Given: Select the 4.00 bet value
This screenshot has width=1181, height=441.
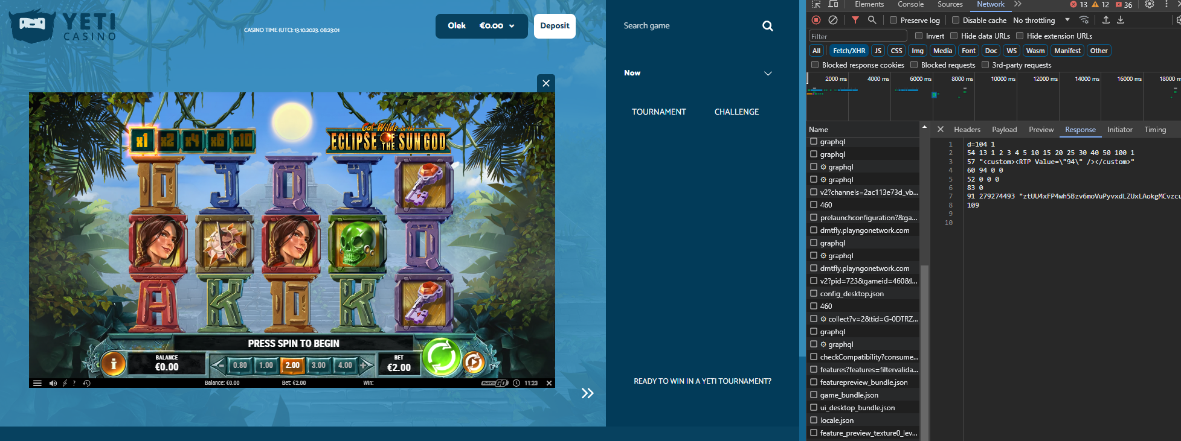Looking at the screenshot, I should click(345, 365).
